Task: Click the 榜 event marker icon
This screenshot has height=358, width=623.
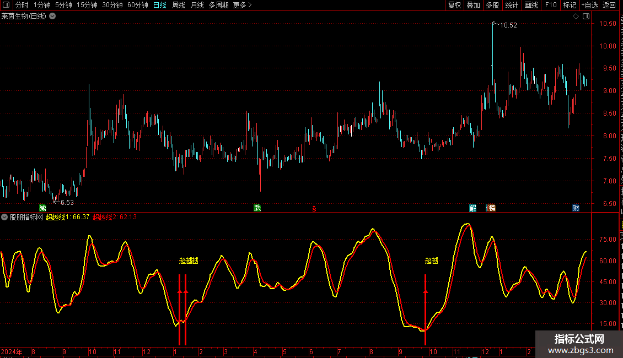Action: [x=491, y=208]
